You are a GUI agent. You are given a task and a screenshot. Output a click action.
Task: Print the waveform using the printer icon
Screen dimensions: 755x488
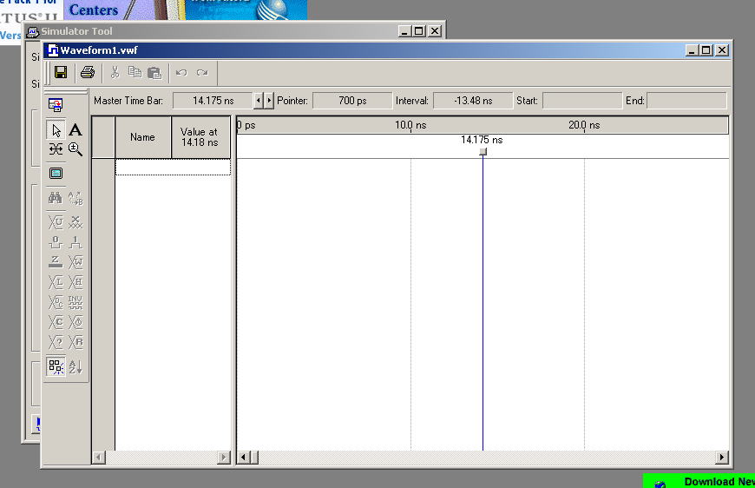pos(88,72)
